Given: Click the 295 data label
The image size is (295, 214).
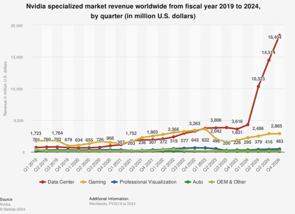Looking at the screenshot, I should point(247,142).
